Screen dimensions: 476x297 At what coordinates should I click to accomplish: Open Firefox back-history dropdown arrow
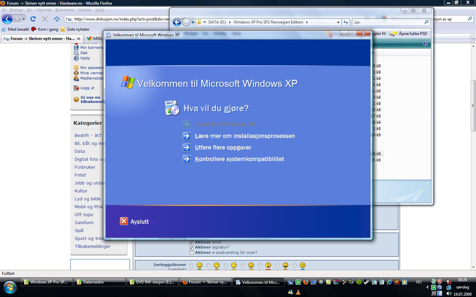click(23, 19)
